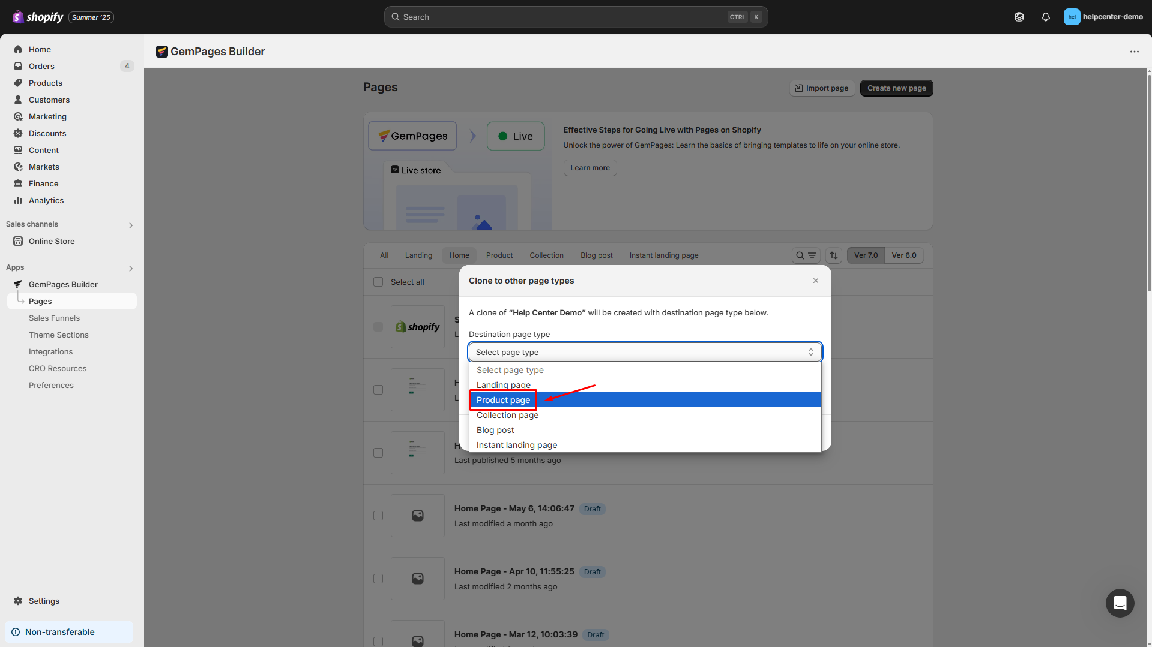Expand the Sales channels section

click(x=131, y=225)
